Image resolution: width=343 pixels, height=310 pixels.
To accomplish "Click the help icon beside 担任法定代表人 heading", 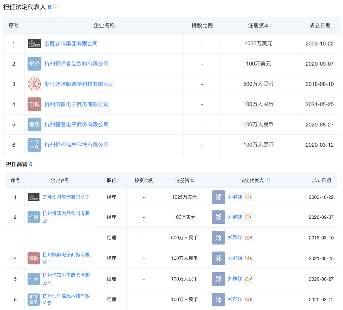I will pos(55,7).
